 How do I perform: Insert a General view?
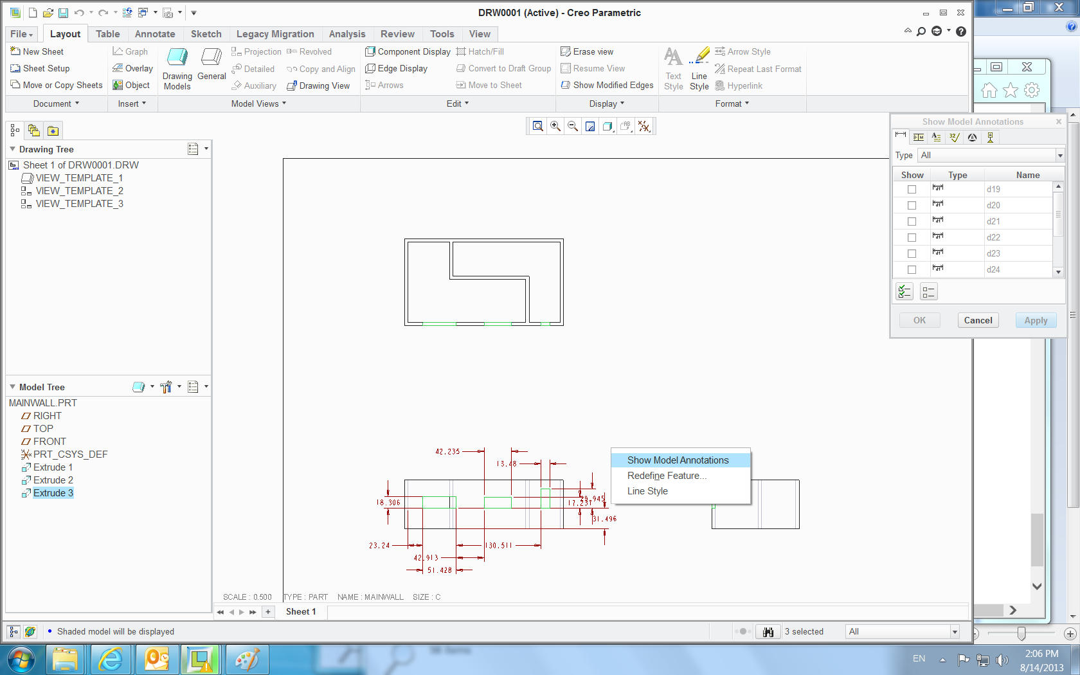coord(212,64)
